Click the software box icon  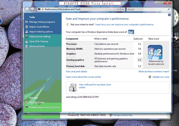73,88
